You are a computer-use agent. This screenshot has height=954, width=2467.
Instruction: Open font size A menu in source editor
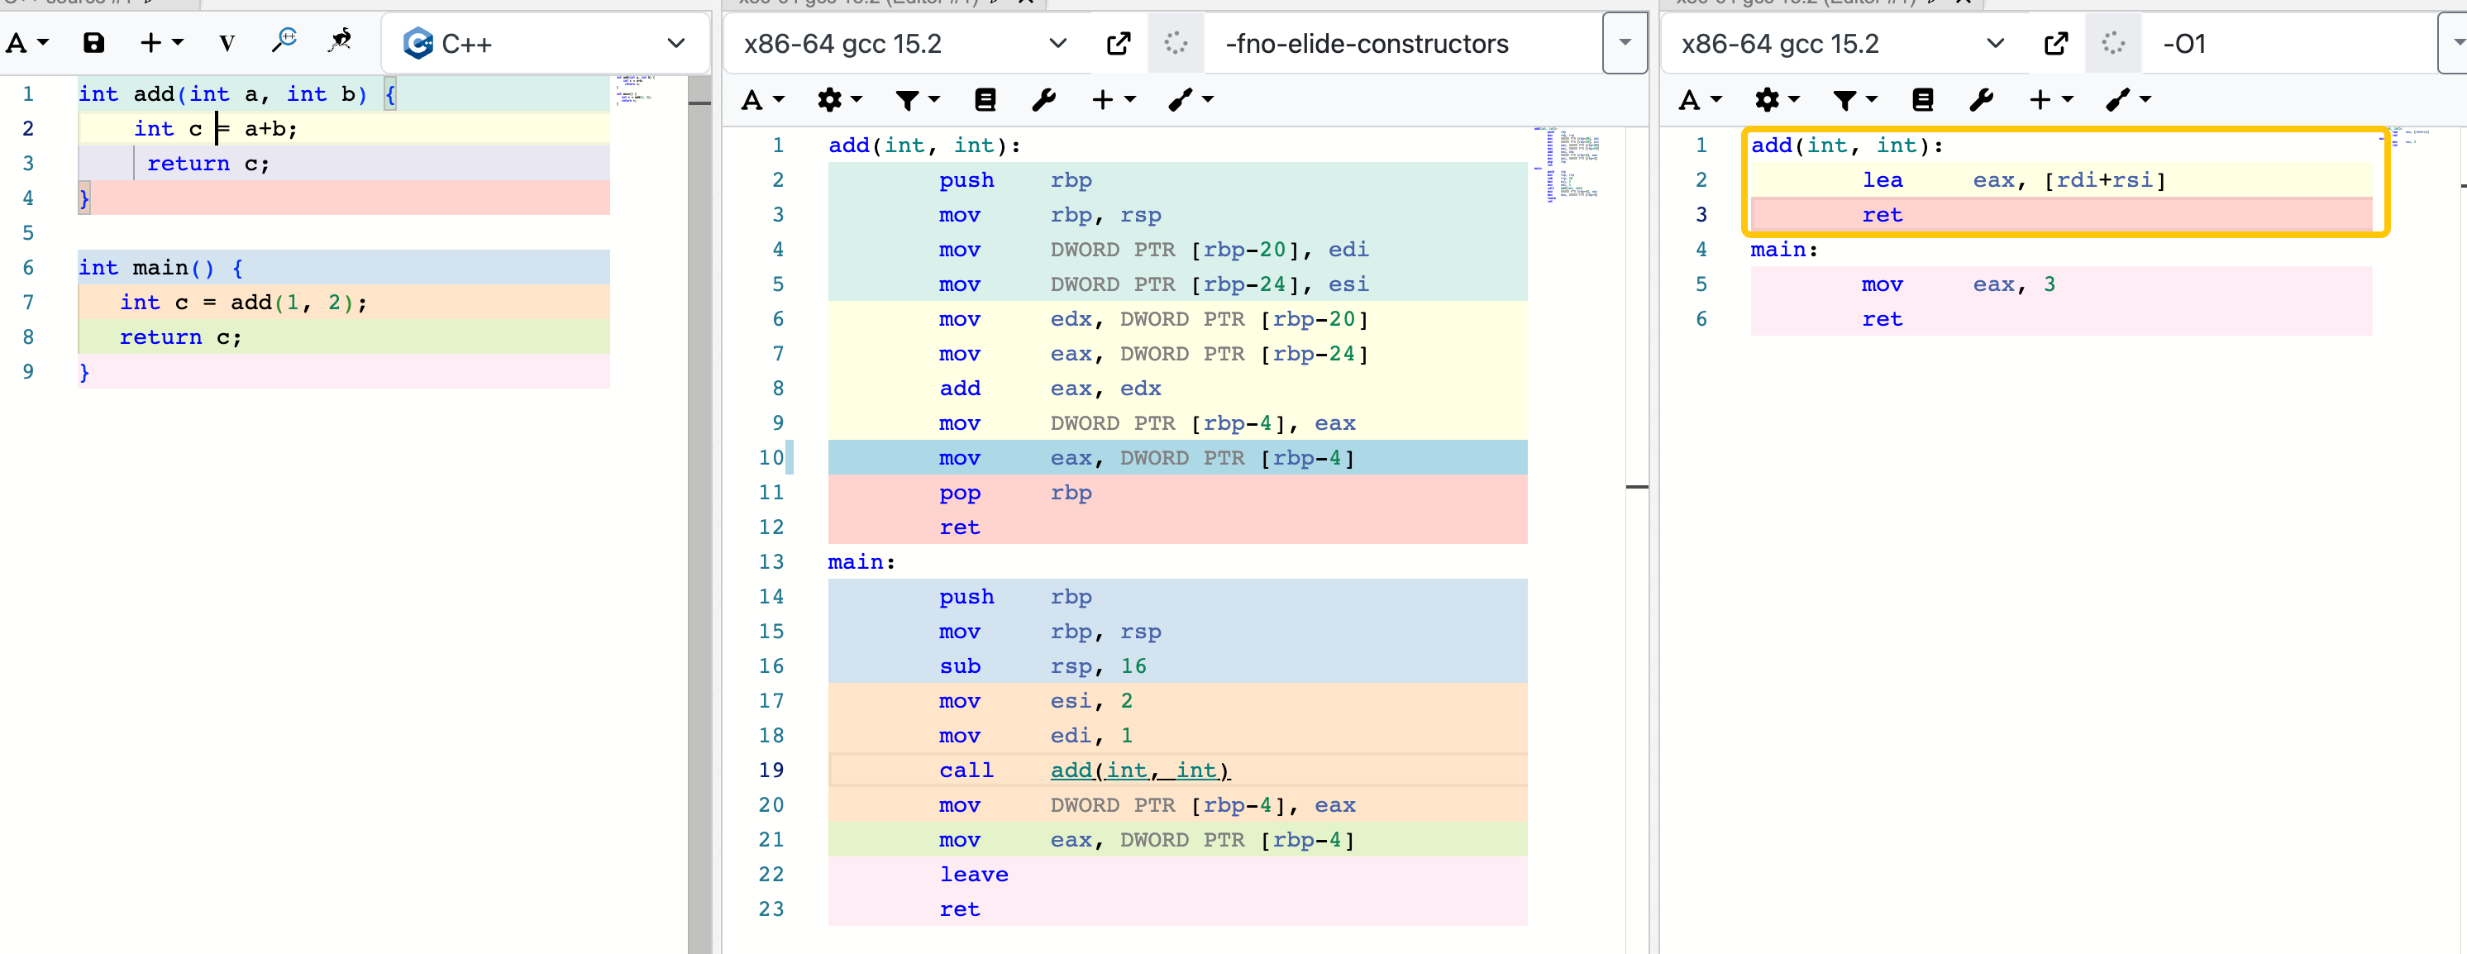pos(26,43)
